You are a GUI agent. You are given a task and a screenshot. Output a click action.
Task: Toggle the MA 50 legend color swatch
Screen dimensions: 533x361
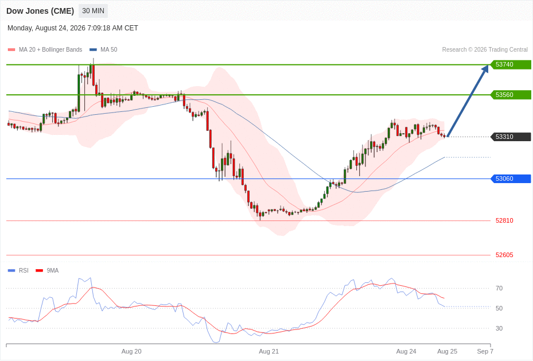pos(93,49)
